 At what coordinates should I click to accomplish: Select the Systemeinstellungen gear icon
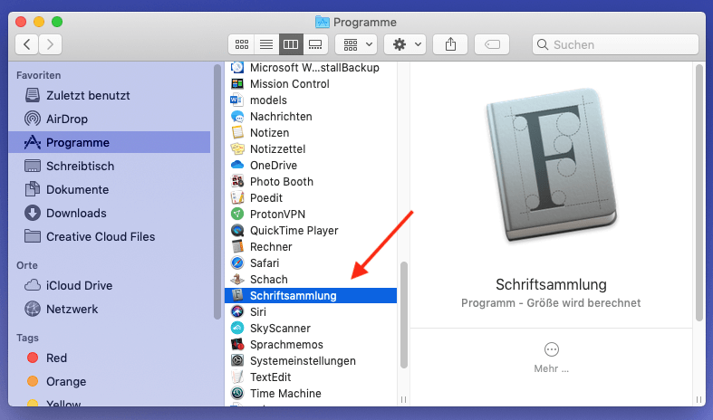click(237, 361)
